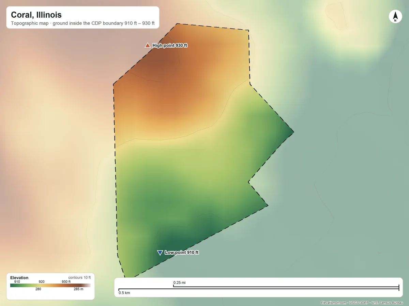Image resolution: width=409 pixels, height=306 pixels.
Task: Click the '920' legend tick label
Action: tap(42, 282)
